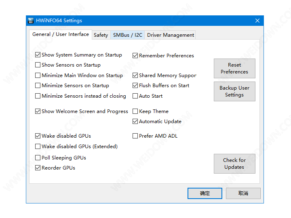Switch to the Driver Management tab

point(171,35)
